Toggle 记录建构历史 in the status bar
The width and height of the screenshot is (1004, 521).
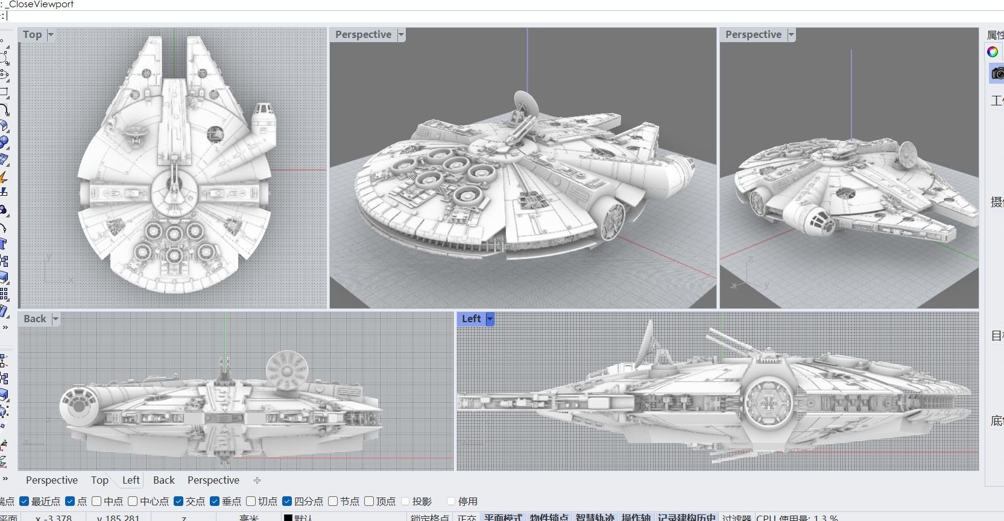pyautogui.click(x=687, y=517)
